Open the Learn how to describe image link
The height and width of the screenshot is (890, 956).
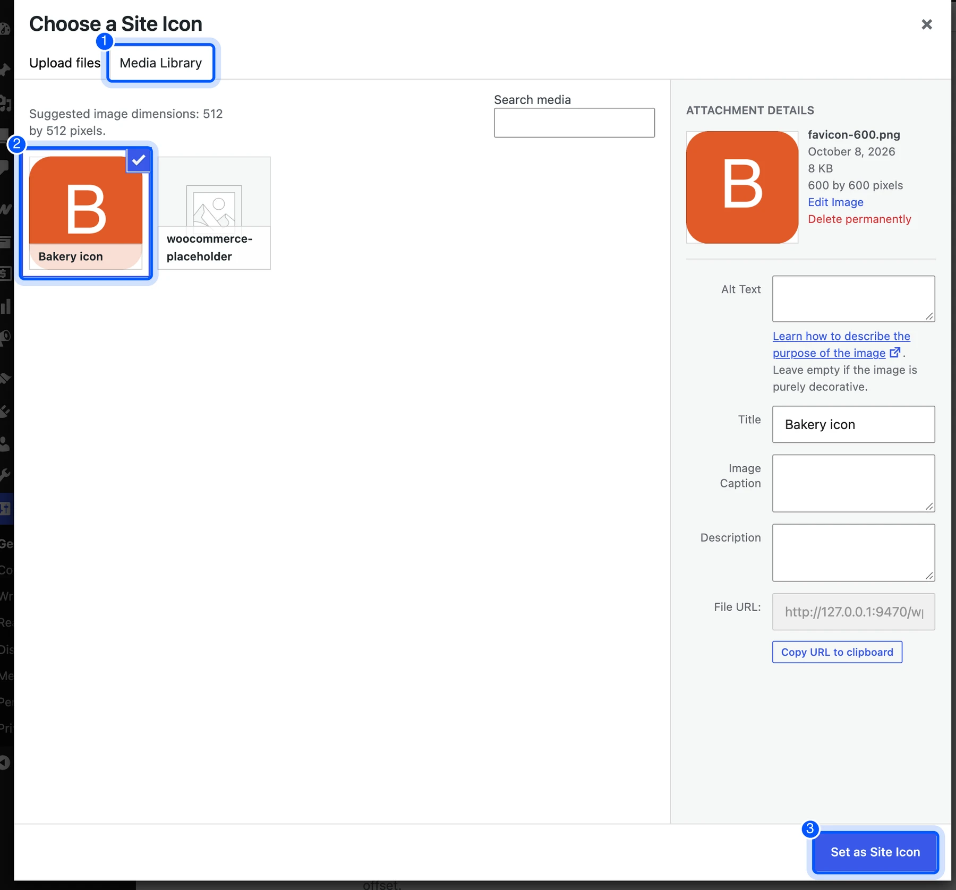pyautogui.click(x=841, y=344)
